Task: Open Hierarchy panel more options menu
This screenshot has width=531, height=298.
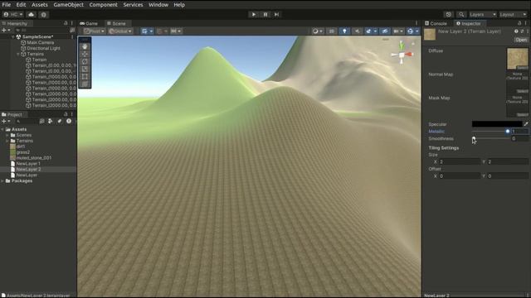Action: tap(72, 23)
